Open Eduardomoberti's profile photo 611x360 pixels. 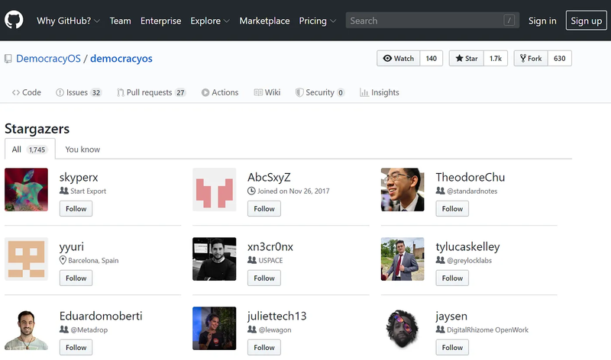click(x=26, y=329)
